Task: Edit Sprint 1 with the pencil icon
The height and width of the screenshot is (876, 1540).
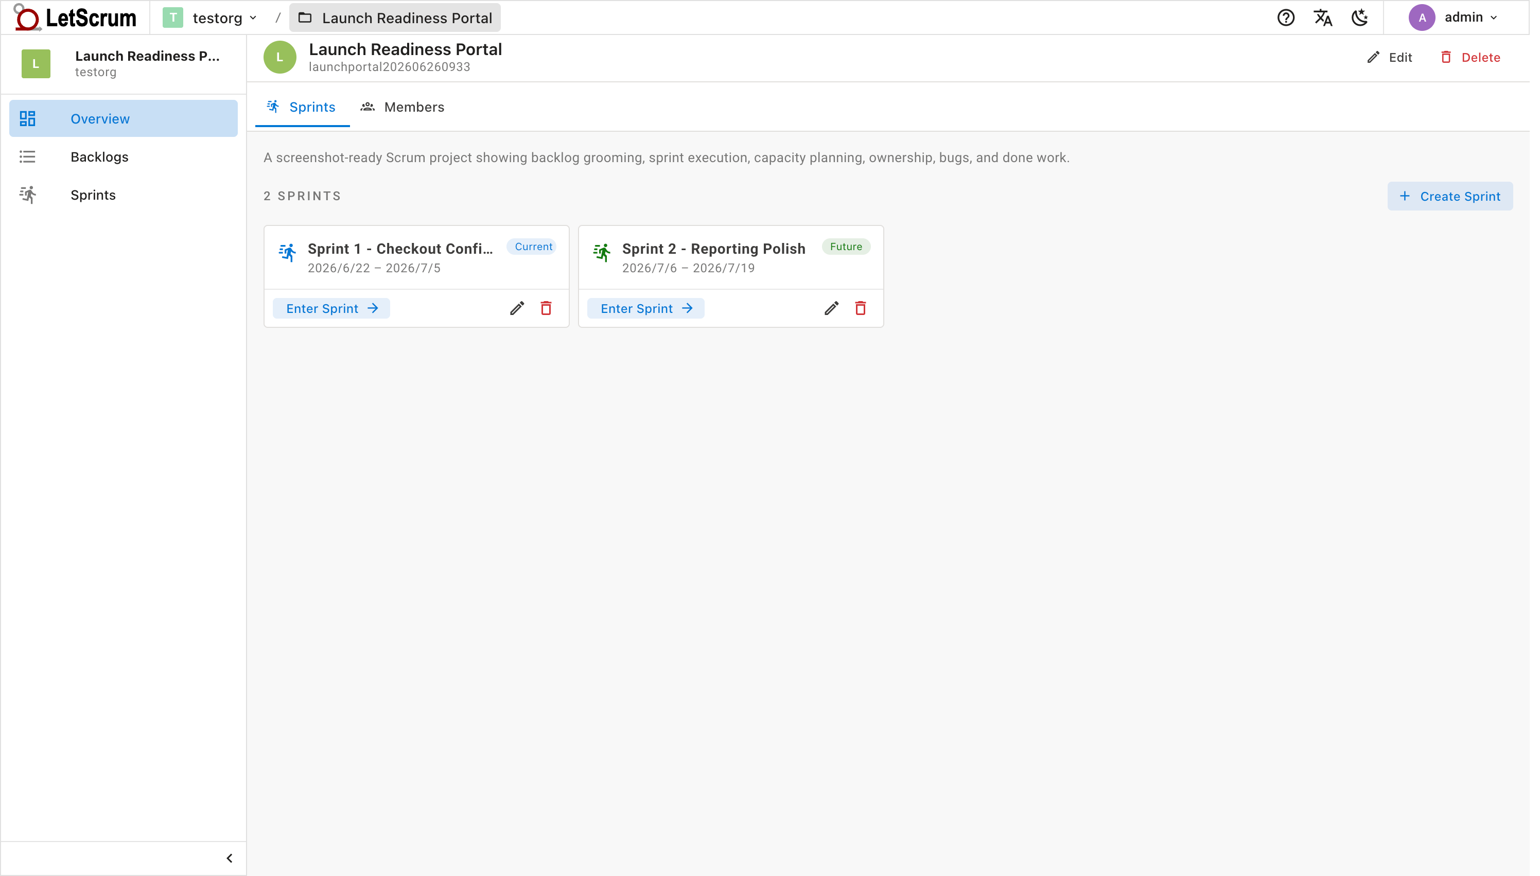Action: (x=517, y=308)
